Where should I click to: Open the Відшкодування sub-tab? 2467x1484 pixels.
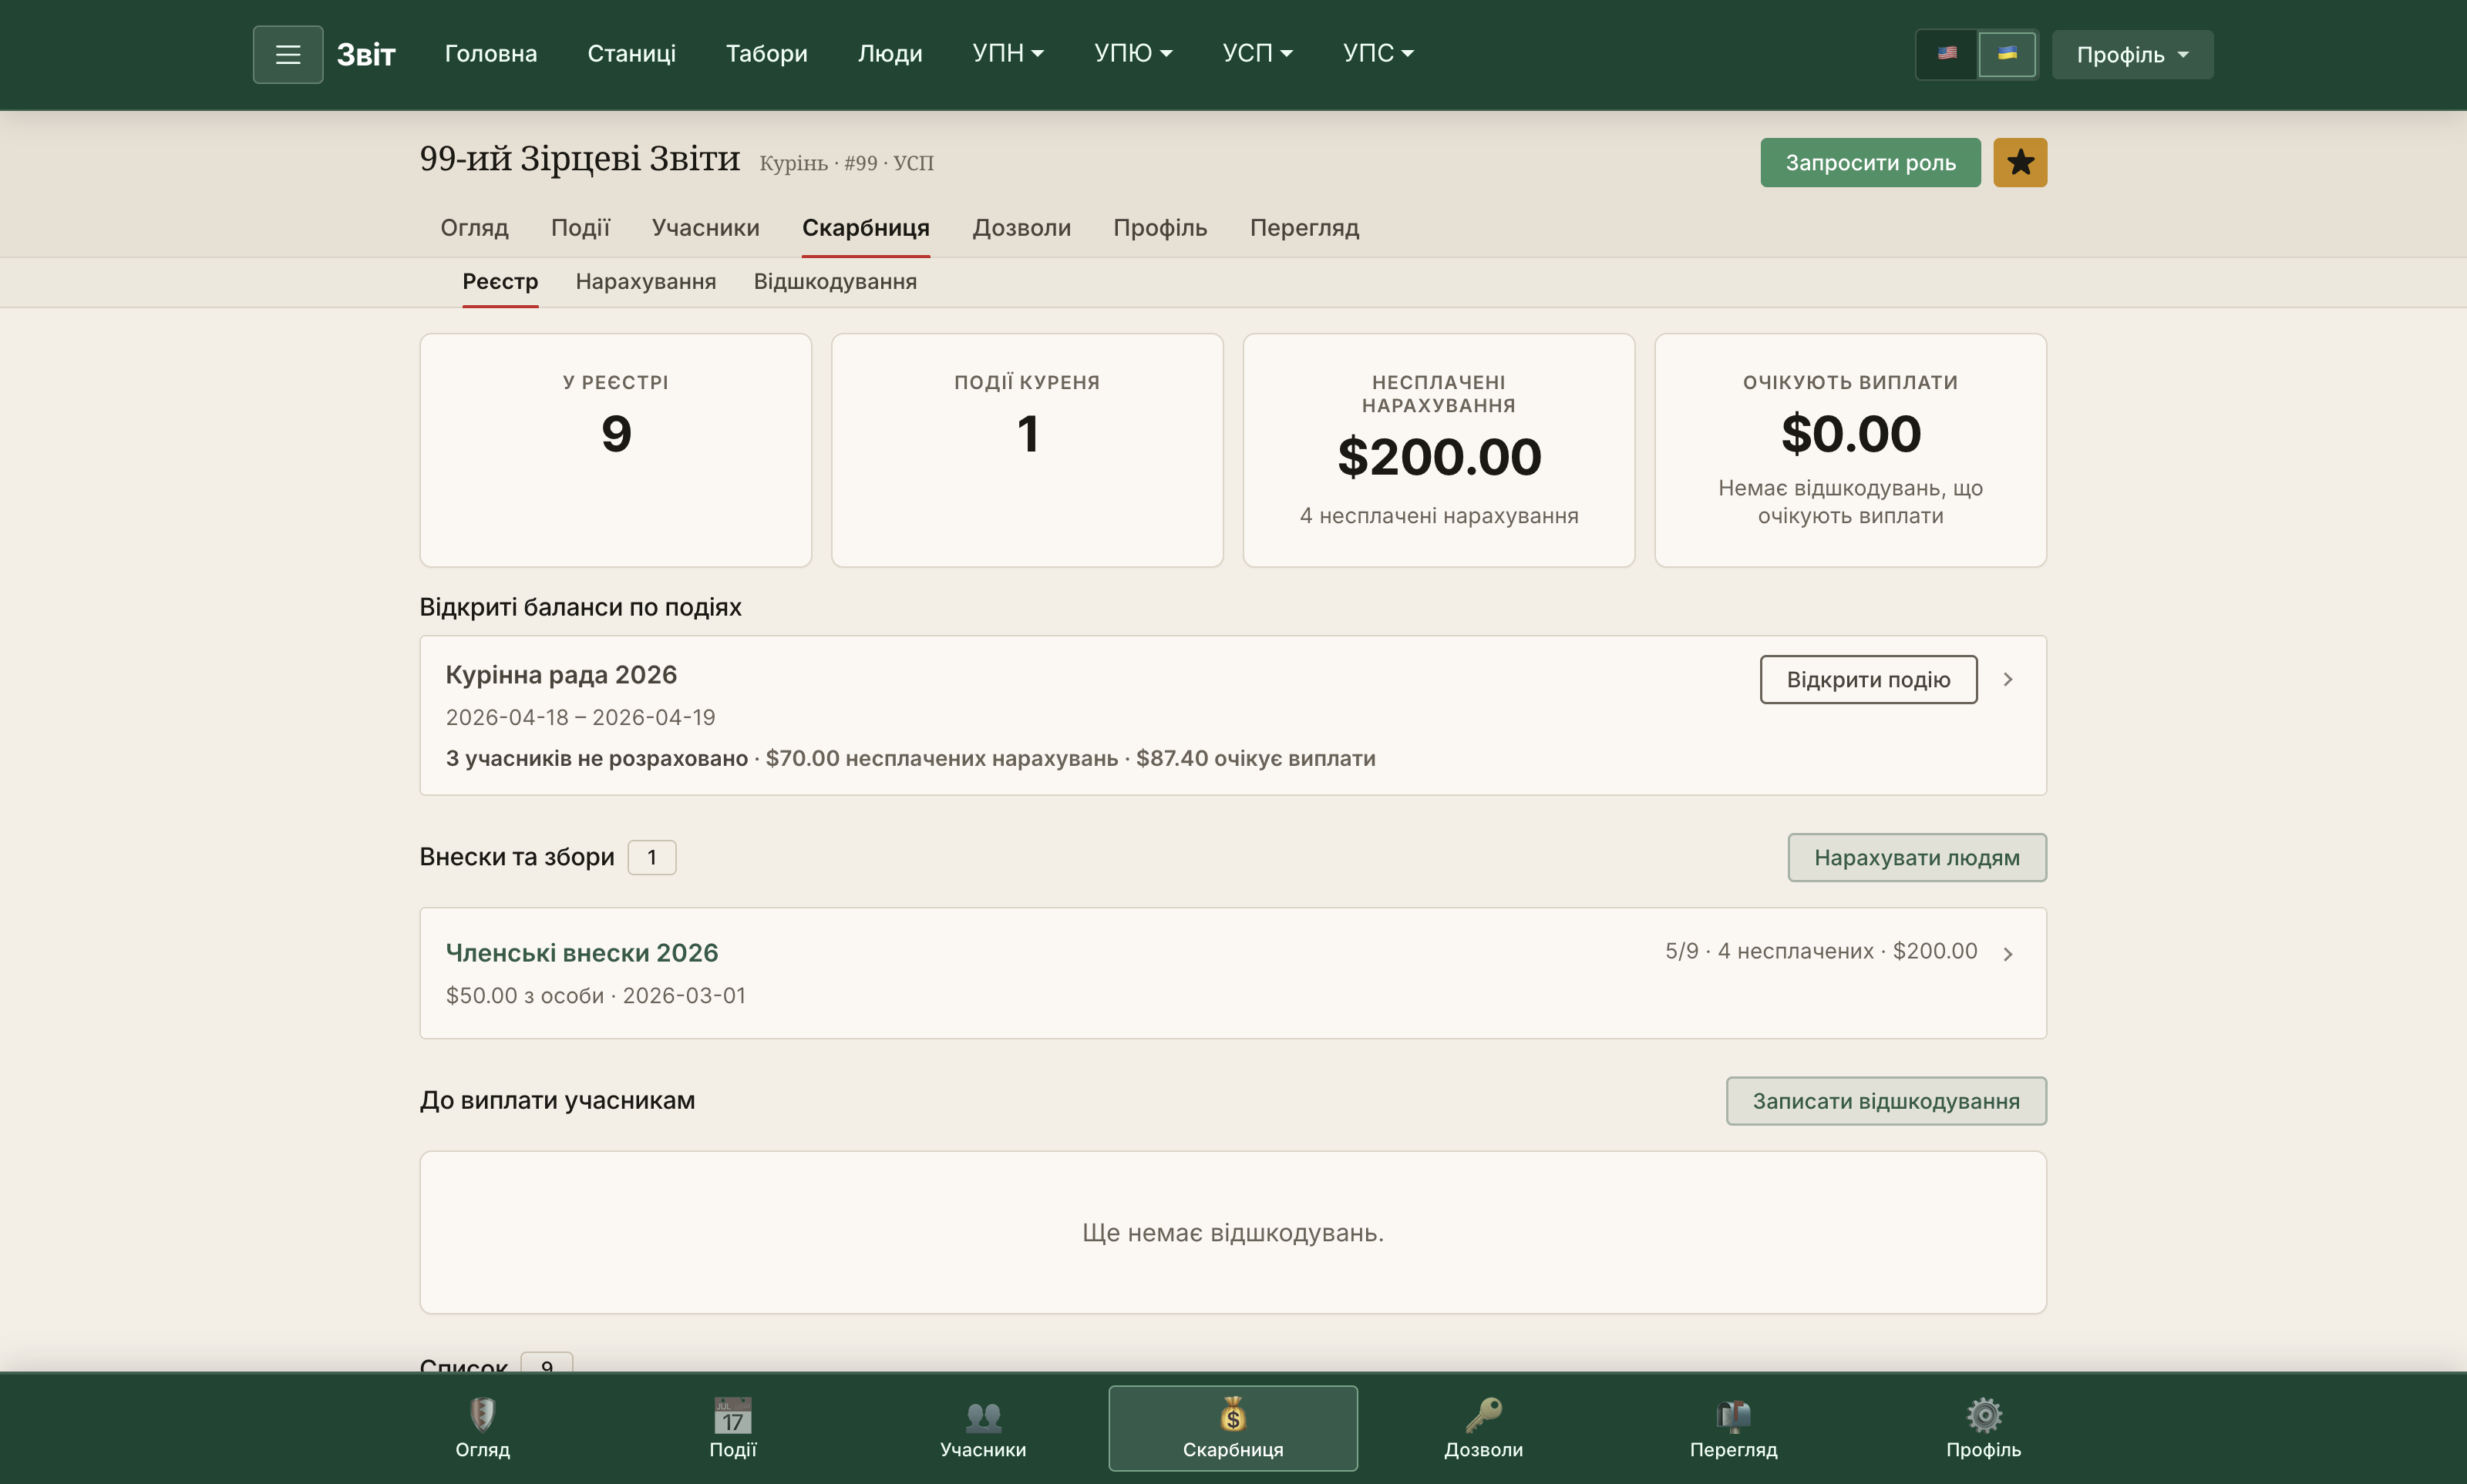[834, 281]
